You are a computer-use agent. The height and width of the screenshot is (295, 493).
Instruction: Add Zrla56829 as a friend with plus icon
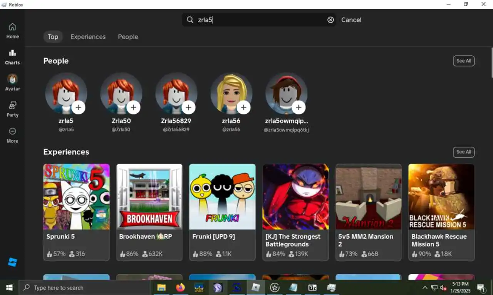188,107
